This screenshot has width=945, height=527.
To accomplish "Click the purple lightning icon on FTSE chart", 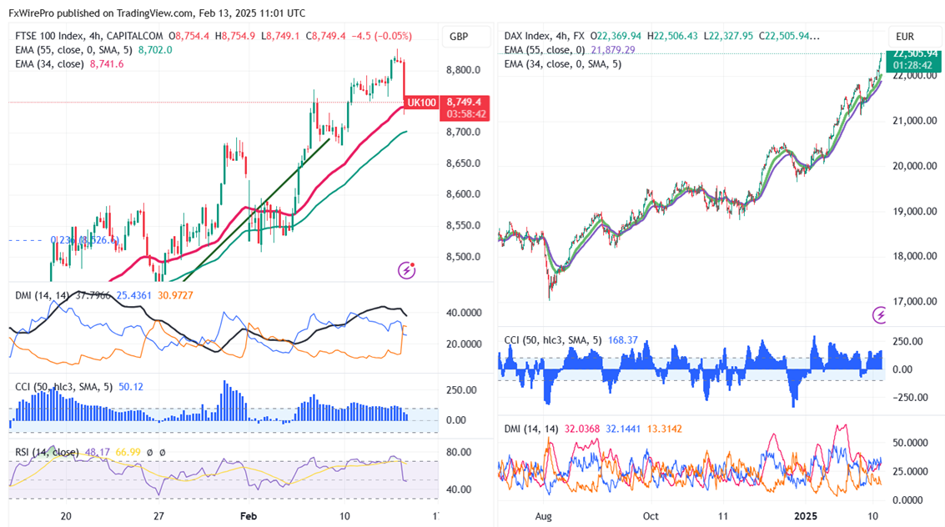I will point(407,269).
